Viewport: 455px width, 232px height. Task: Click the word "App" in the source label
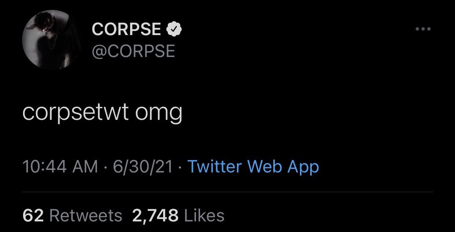pos(303,167)
